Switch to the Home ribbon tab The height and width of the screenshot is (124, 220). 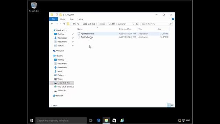pyautogui.click(x=63, y=19)
